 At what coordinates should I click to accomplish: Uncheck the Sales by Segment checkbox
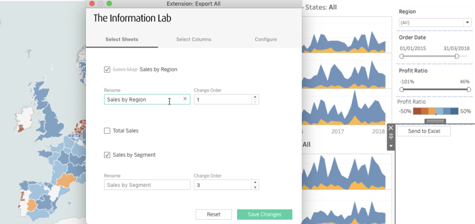[x=107, y=155]
